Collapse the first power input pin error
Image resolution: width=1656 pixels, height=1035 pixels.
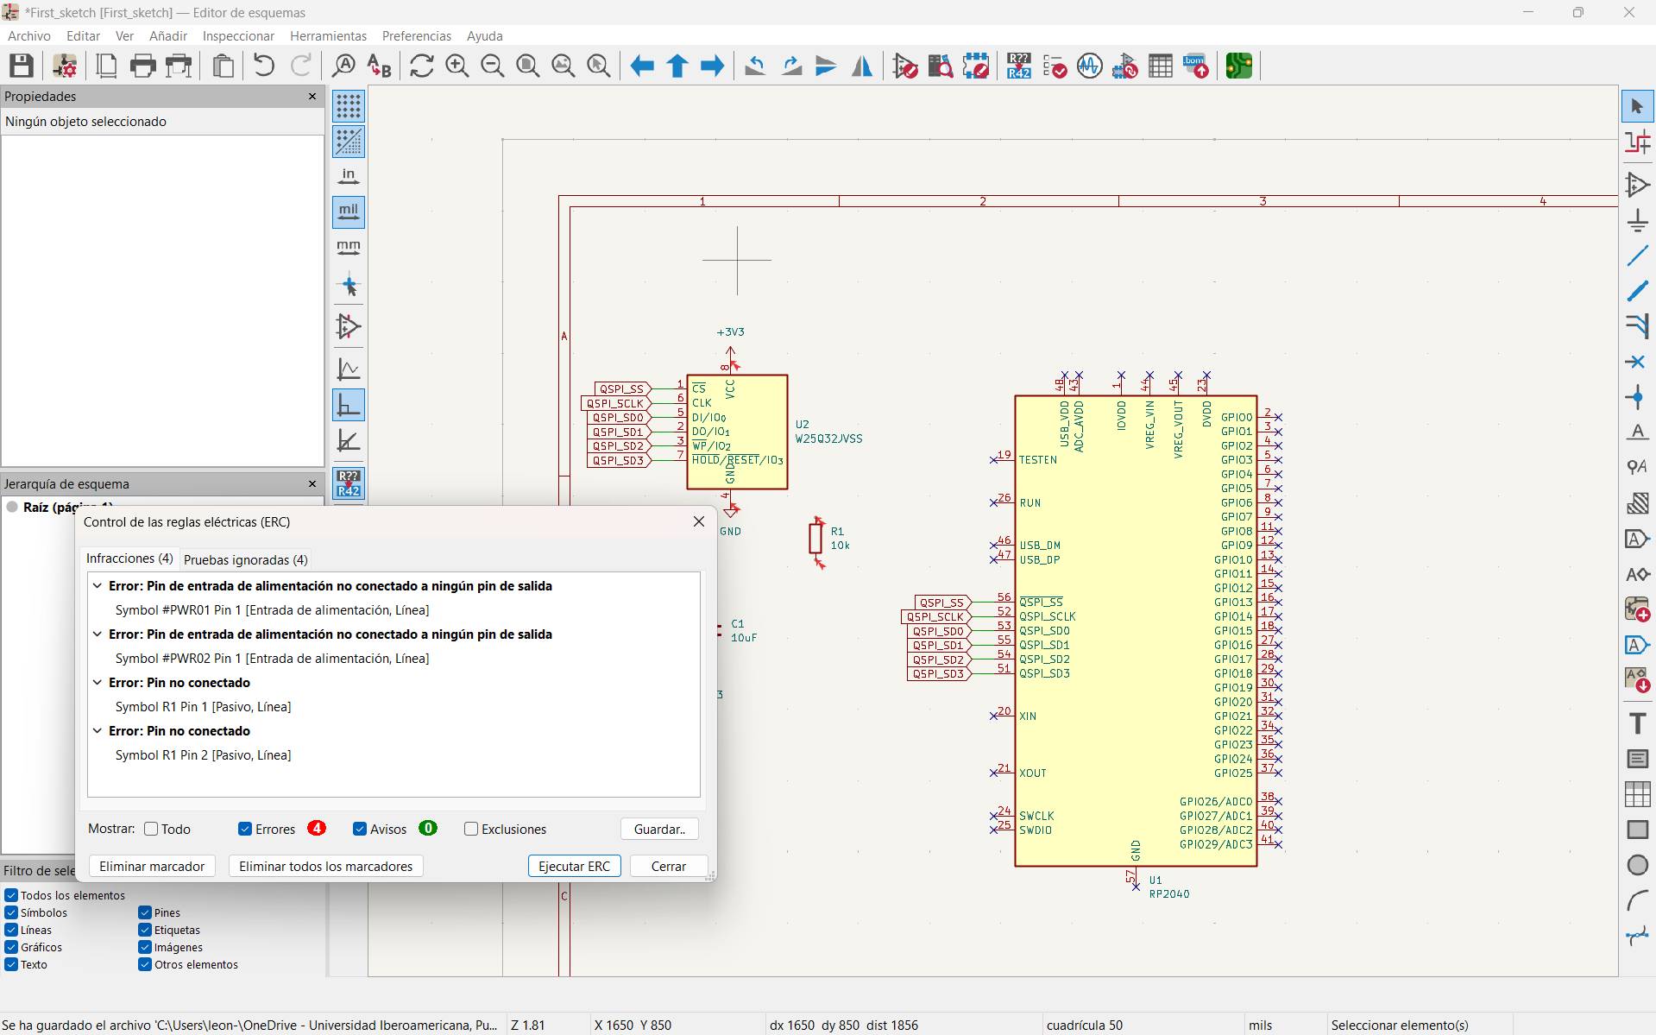pyautogui.click(x=98, y=586)
